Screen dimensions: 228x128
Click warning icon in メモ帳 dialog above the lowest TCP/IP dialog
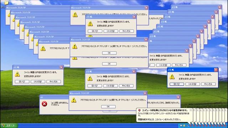pos(90,78)
